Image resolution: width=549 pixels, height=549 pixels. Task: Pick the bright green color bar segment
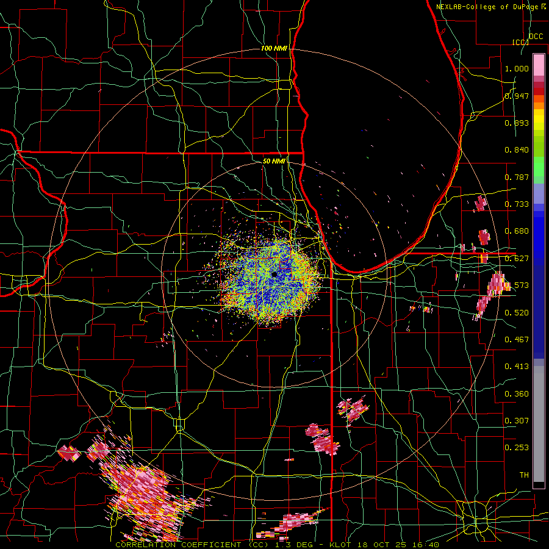(539, 167)
